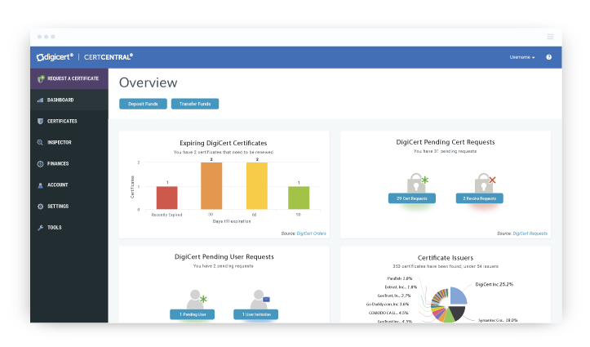
Task: Open the Certificates menu item
Action: pos(62,121)
